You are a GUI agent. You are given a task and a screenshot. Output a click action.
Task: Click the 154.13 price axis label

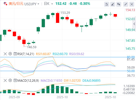[x=130, y=10]
